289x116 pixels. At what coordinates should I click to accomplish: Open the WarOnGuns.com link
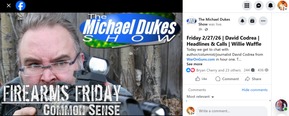click(x=201, y=59)
